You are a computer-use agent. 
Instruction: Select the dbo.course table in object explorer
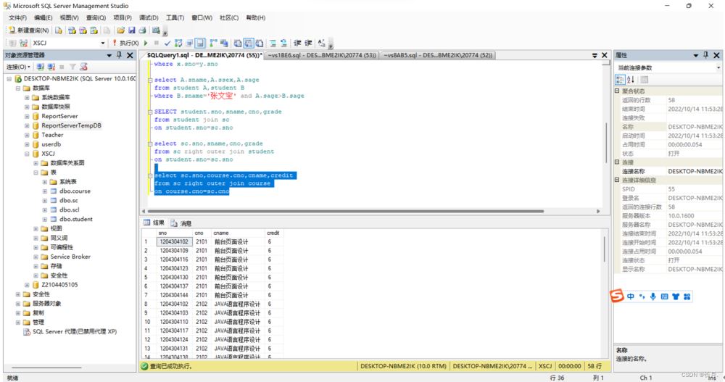(x=75, y=191)
